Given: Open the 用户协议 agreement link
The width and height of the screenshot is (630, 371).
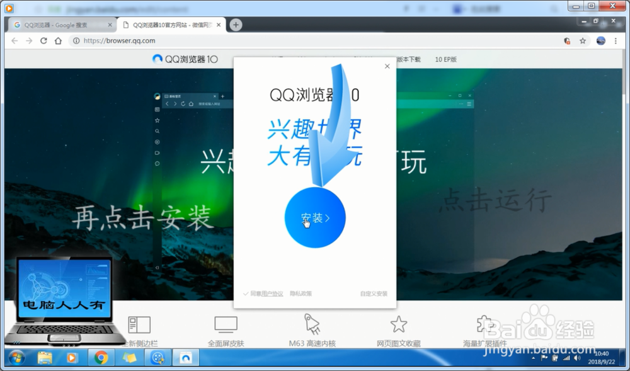Looking at the screenshot, I should [x=272, y=294].
